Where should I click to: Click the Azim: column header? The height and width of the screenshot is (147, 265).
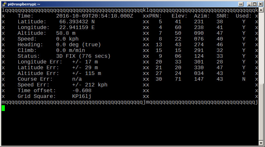[202, 16]
